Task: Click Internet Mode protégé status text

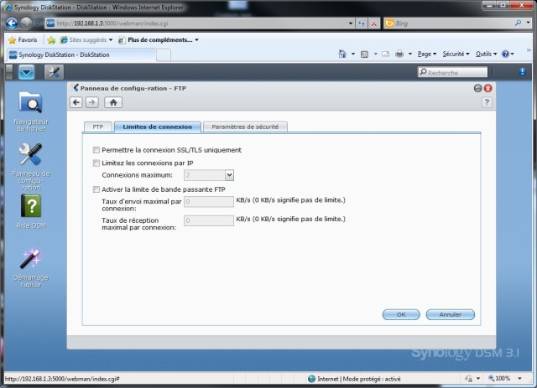Action: pos(358,379)
